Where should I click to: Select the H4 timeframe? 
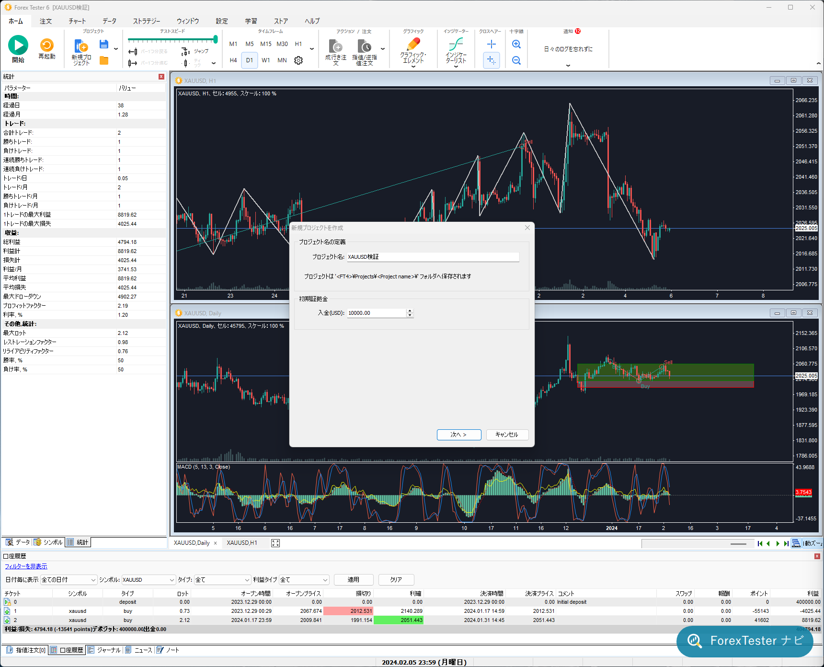233,60
